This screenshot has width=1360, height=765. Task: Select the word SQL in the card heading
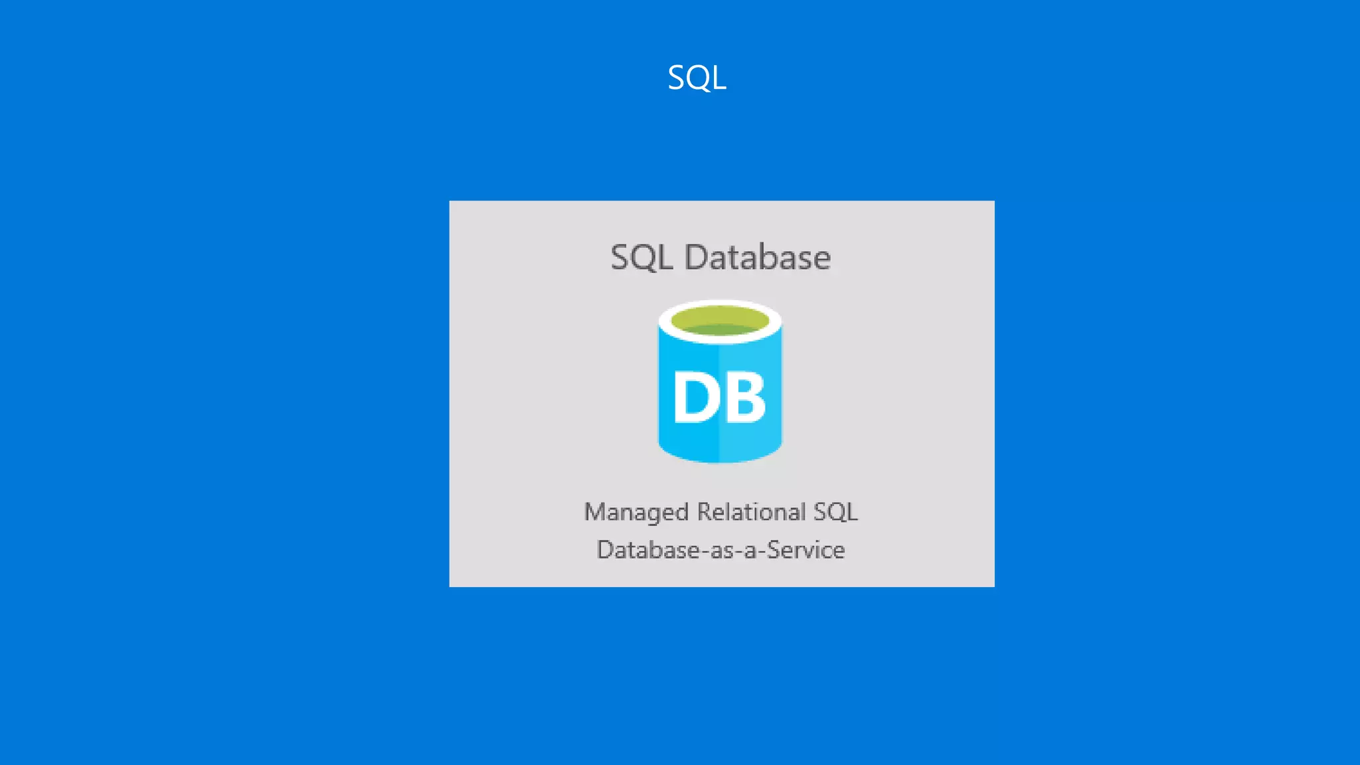tap(641, 258)
